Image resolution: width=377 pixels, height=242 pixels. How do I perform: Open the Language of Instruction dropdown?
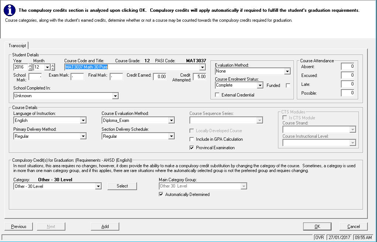click(x=83, y=120)
